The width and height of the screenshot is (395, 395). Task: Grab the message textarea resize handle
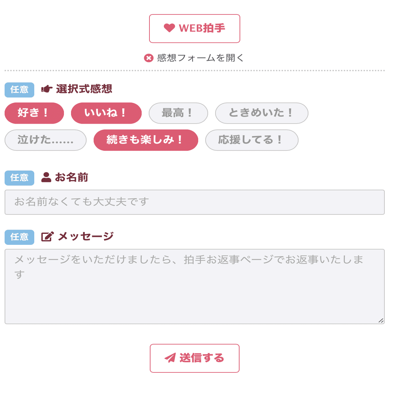[x=381, y=320]
